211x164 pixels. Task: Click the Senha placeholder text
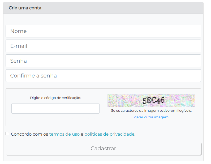(x=18, y=61)
